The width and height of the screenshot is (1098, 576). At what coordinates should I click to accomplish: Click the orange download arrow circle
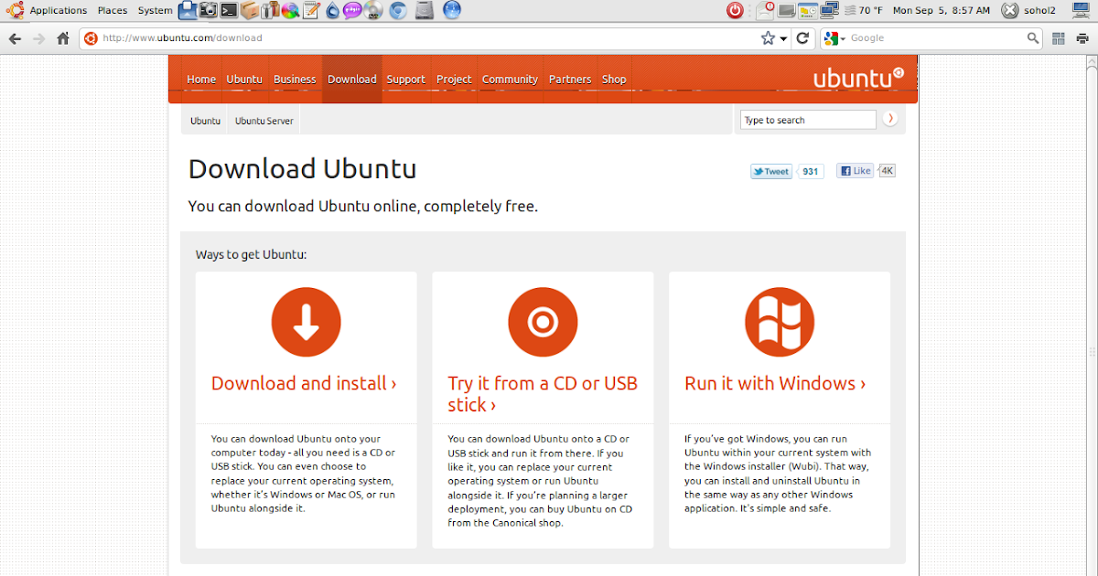306,322
